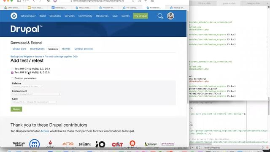
Task: Switch to the Backup an... browser tab
Action: point(177,8)
